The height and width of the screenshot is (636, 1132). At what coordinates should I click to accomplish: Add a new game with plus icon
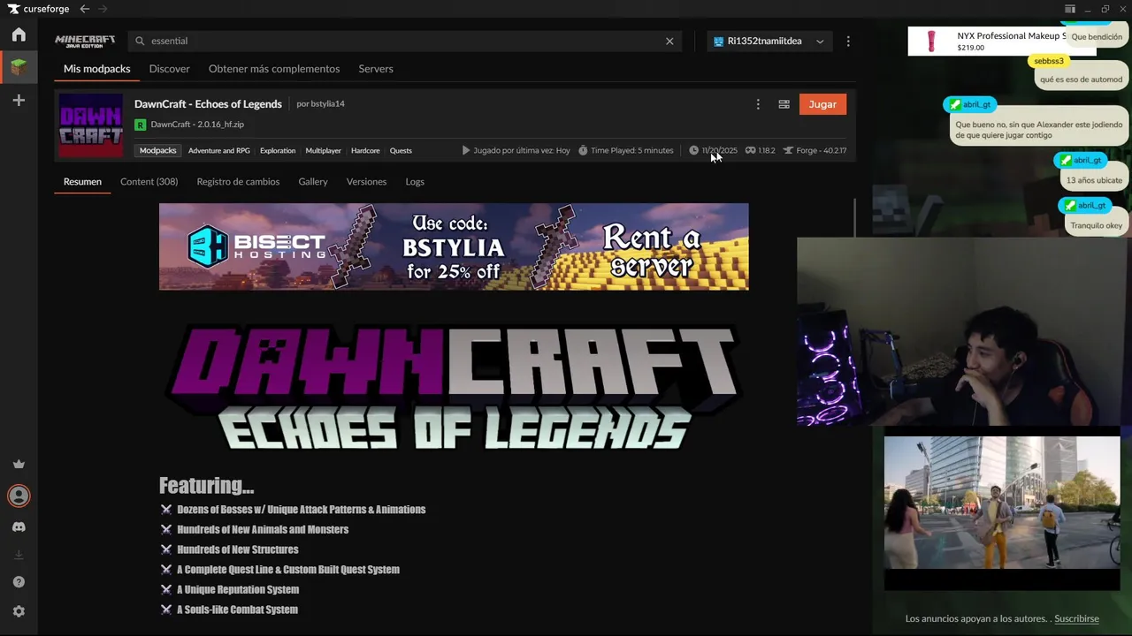point(19,101)
